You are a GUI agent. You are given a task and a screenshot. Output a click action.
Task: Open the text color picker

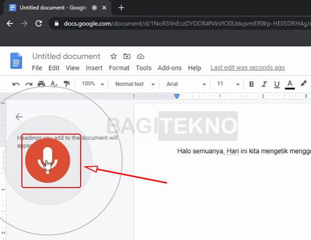click(290, 85)
